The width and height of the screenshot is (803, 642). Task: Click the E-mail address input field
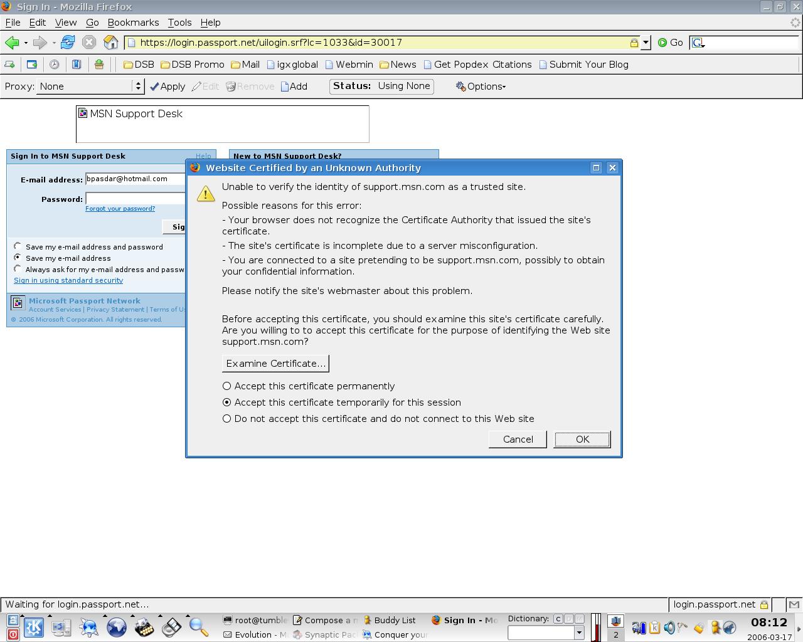135,179
